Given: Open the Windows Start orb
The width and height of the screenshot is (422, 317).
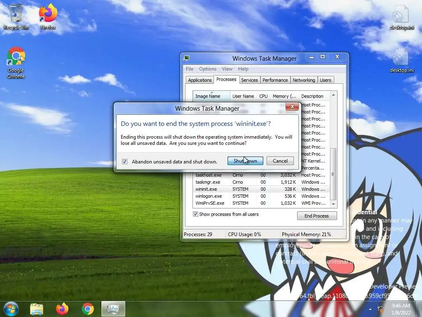Looking at the screenshot, I should 11,309.
